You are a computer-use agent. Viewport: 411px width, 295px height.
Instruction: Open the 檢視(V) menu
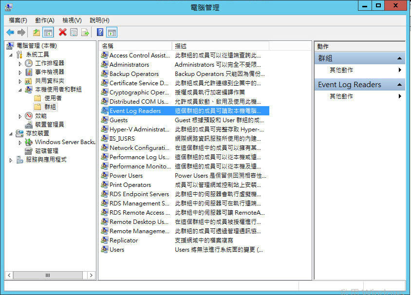(x=72, y=20)
